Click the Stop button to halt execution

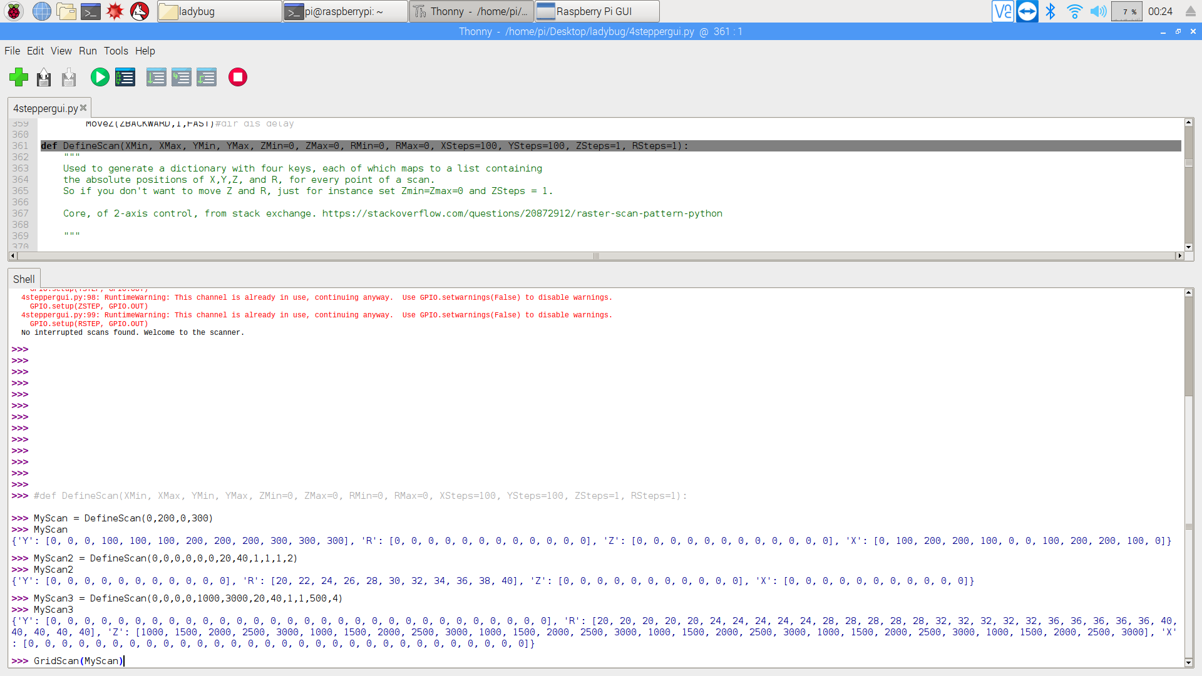point(238,77)
